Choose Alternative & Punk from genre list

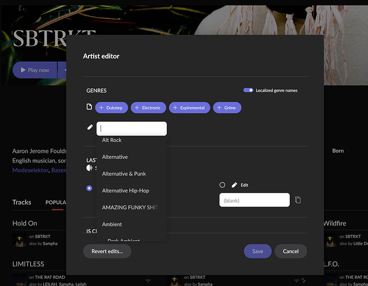pos(124,173)
